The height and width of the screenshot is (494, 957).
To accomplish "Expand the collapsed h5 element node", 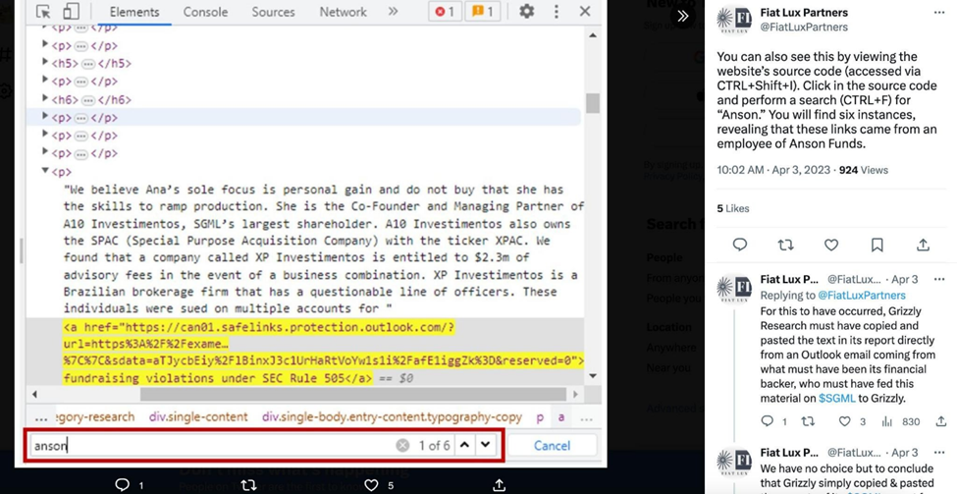I will [x=45, y=64].
